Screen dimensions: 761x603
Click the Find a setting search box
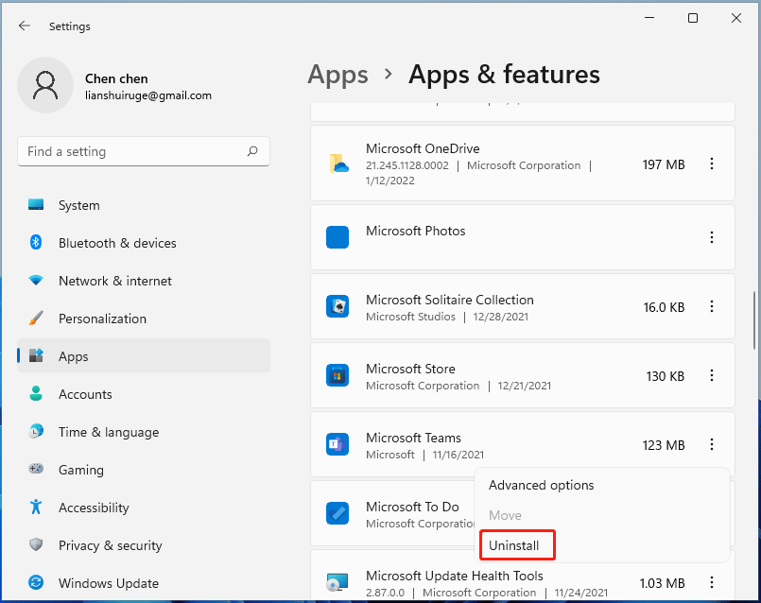click(144, 151)
